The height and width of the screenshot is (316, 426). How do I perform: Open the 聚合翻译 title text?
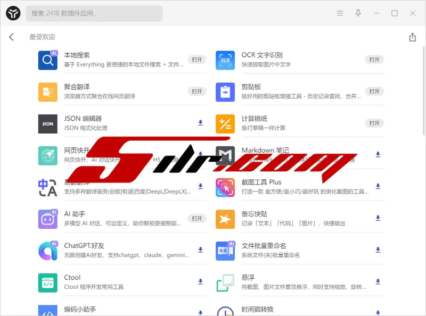click(x=77, y=87)
